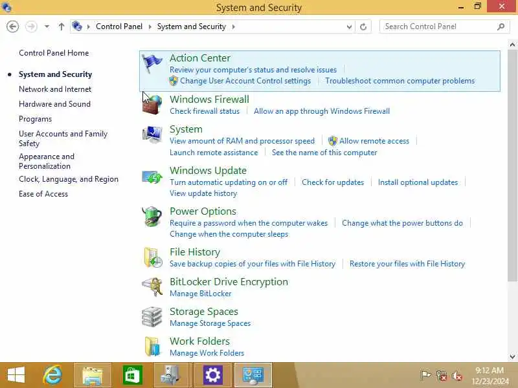Image resolution: width=518 pixels, height=388 pixels.
Task: Click Allow an app through Windows Firewall
Action: (322, 111)
